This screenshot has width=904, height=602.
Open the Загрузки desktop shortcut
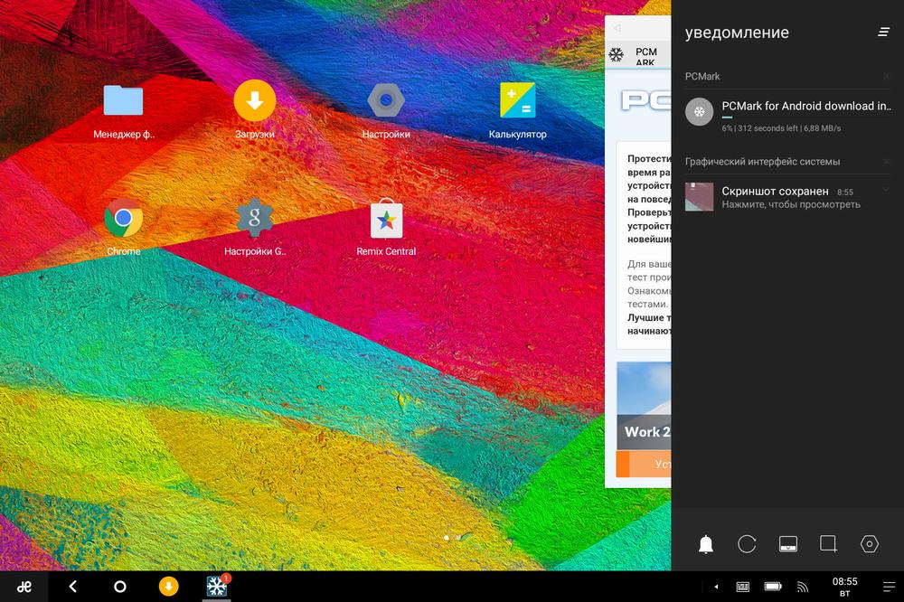(x=254, y=100)
